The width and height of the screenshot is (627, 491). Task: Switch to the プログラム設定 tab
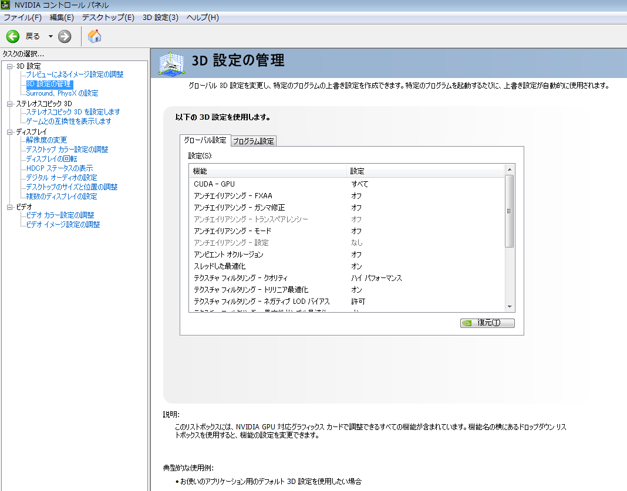(254, 141)
